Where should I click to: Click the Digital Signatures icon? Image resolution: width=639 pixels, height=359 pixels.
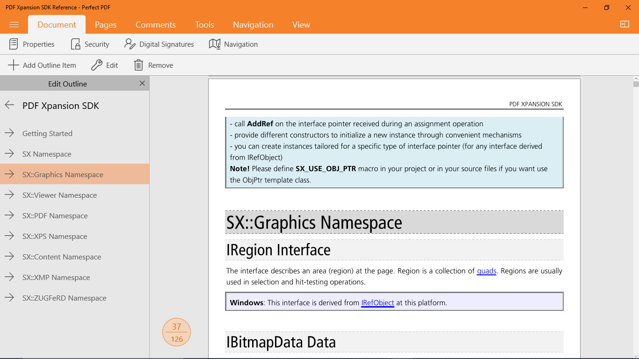coord(130,44)
